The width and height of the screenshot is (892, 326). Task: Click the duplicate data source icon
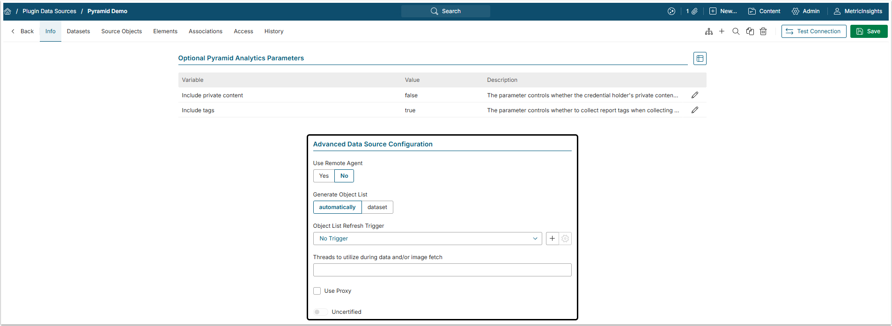tap(750, 31)
